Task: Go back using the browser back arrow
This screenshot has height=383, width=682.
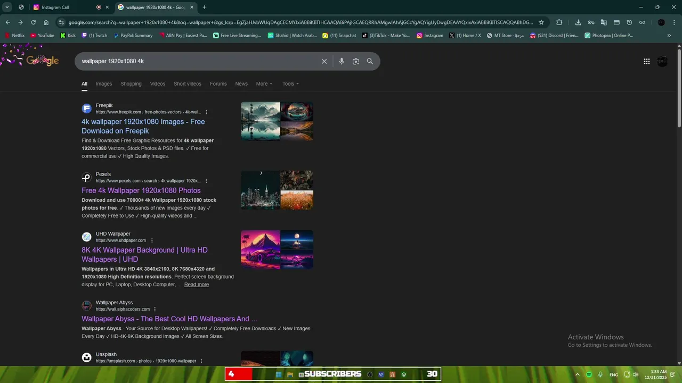Action: click(x=7, y=22)
